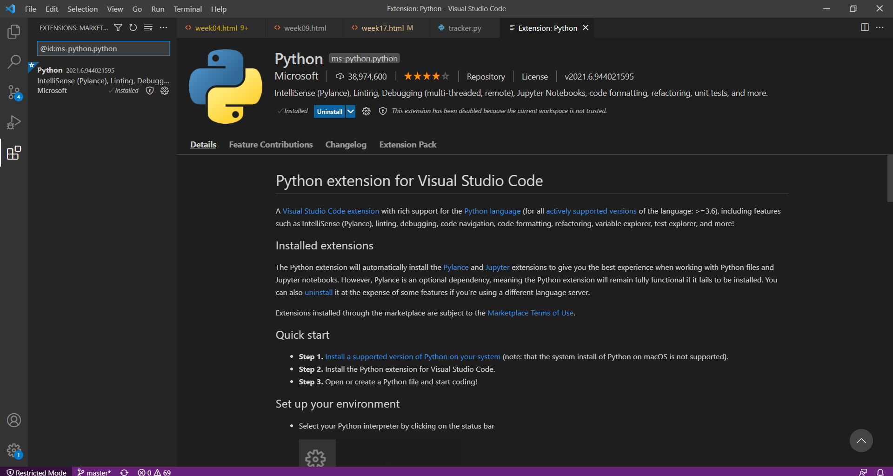The height and width of the screenshot is (476, 893).
Task: Expand the Uninstall button dropdown arrow
Action: [351, 112]
